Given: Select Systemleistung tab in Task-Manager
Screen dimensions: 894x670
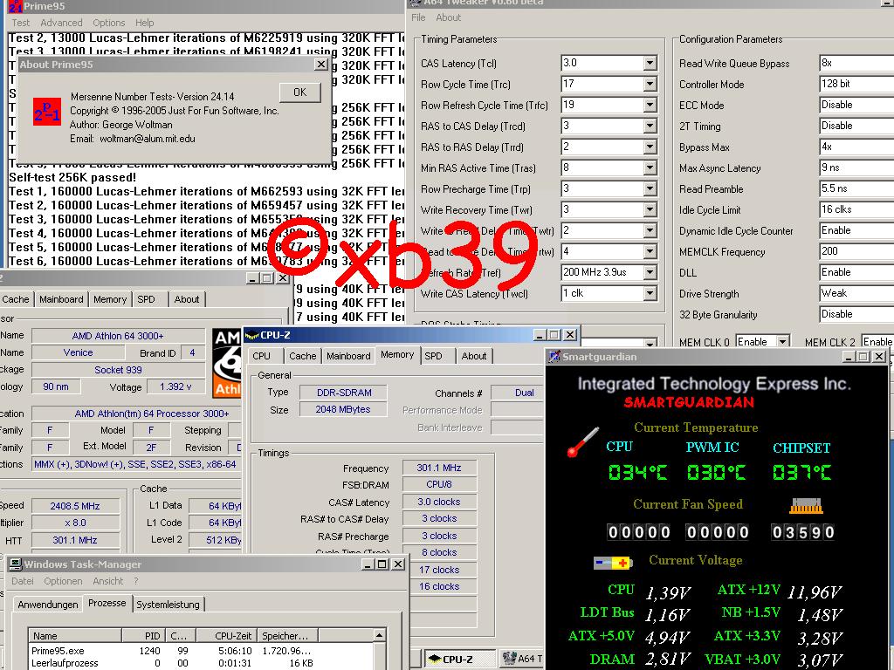Looking at the screenshot, I should tap(168, 605).
